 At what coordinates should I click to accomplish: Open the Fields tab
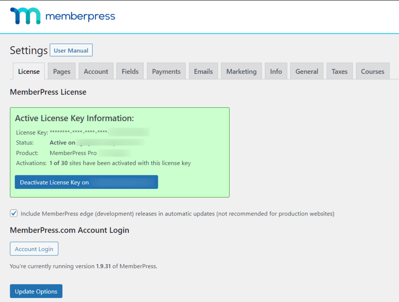(130, 71)
